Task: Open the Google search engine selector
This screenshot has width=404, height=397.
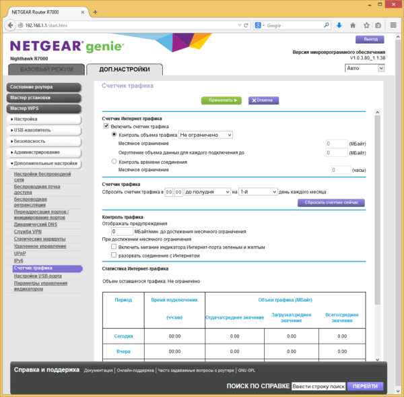Action: [x=259, y=26]
